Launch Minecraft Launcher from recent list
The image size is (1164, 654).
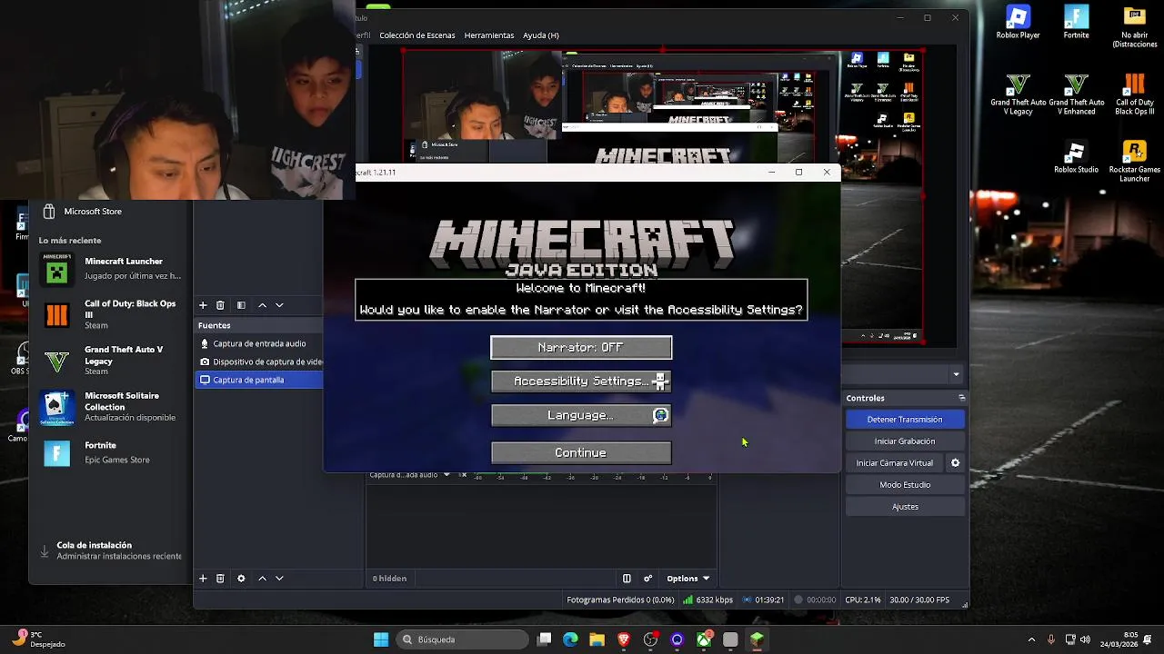point(111,268)
